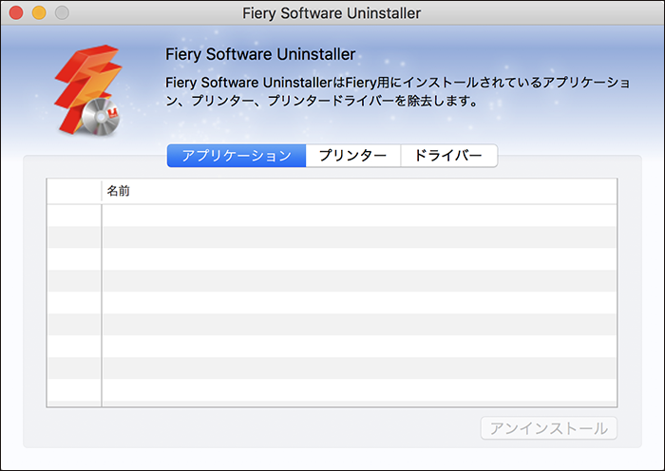Open the ドライバー tab
The image size is (665, 471).
tap(448, 156)
